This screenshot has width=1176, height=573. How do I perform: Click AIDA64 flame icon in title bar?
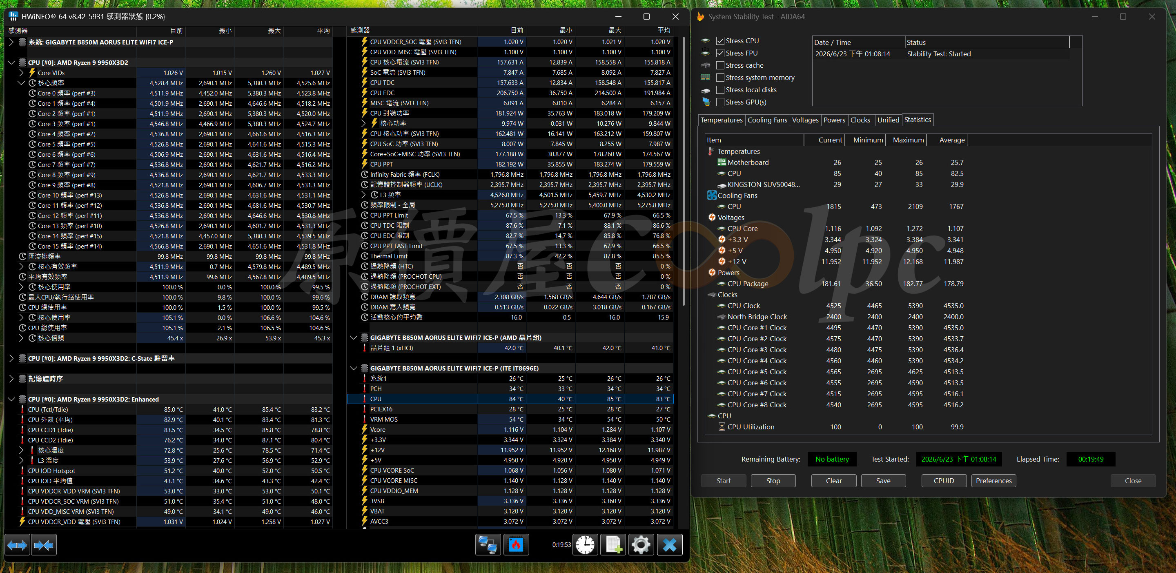click(700, 17)
